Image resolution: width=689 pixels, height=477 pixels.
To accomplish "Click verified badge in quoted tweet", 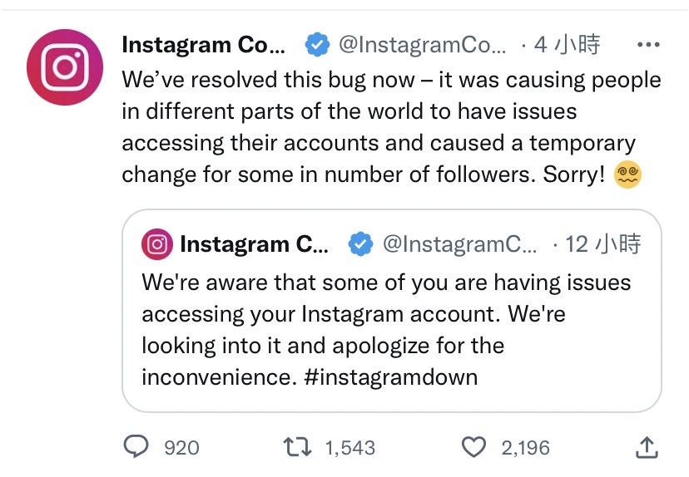I will 359,244.
